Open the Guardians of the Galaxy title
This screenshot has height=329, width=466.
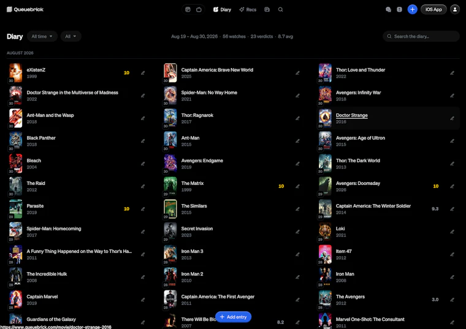click(51, 319)
